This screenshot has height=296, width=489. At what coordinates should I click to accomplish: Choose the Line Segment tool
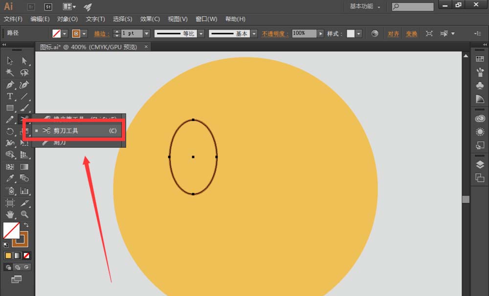pyautogui.click(x=24, y=96)
